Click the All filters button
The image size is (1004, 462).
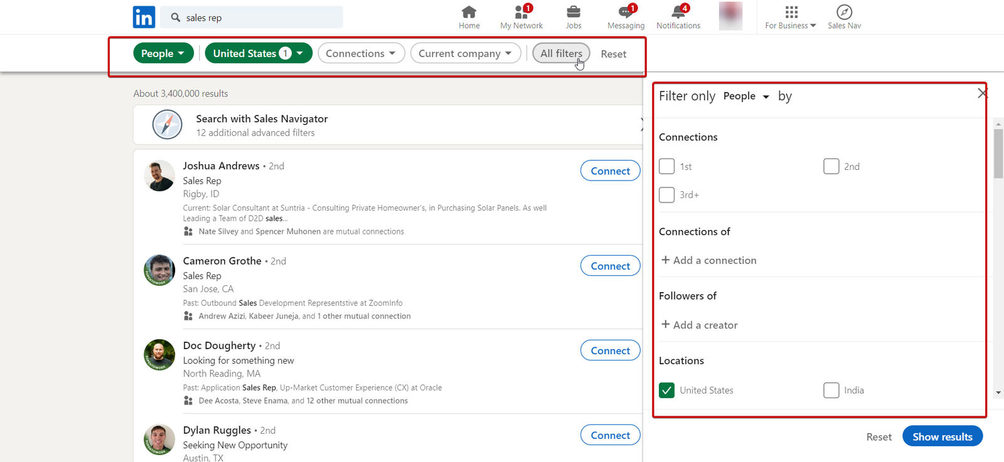(561, 53)
